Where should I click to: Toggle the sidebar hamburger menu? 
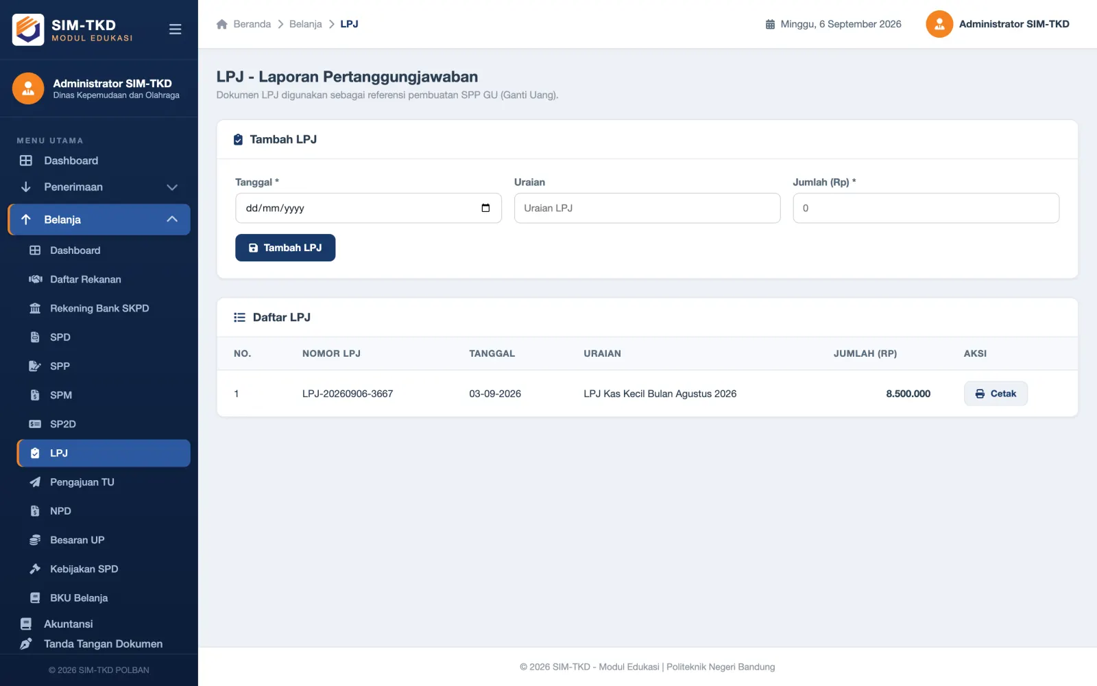click(175, 29)
